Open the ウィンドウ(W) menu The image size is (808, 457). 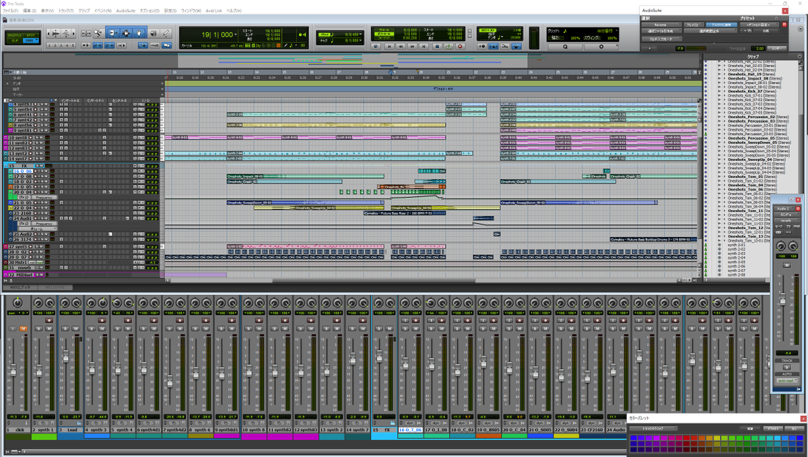pyautogui.click(x=192, y=11)
